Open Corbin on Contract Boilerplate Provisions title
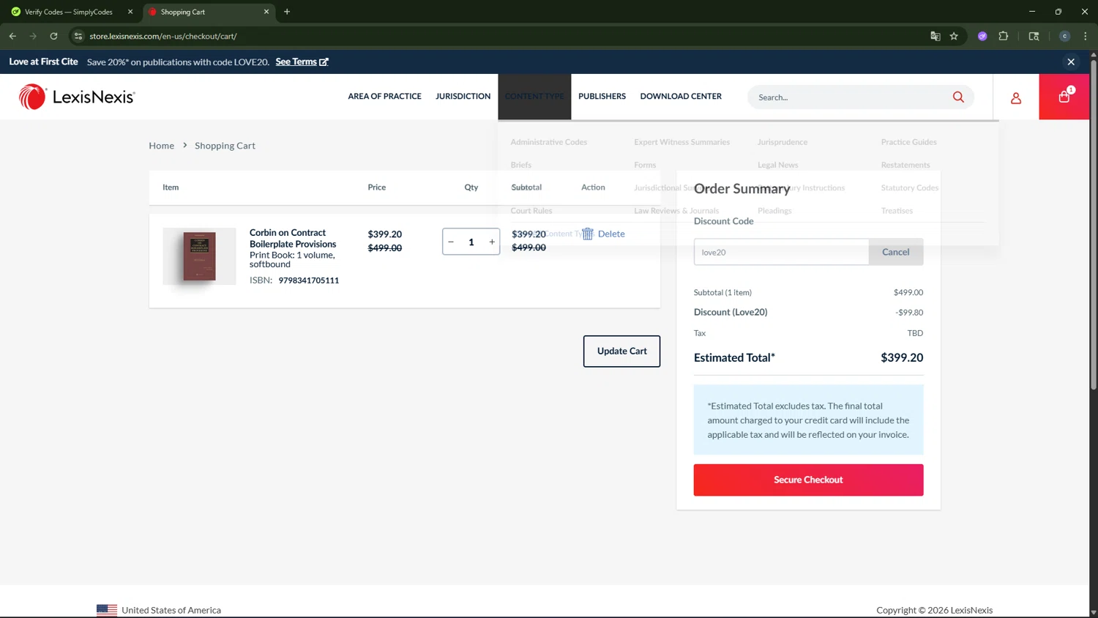The width and height of the screenshot is (1098, 618). [293, 238]
